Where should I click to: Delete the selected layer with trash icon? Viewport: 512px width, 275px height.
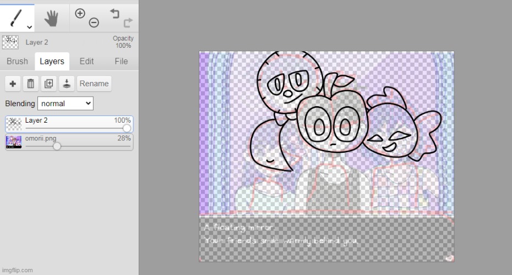(31, 84)
